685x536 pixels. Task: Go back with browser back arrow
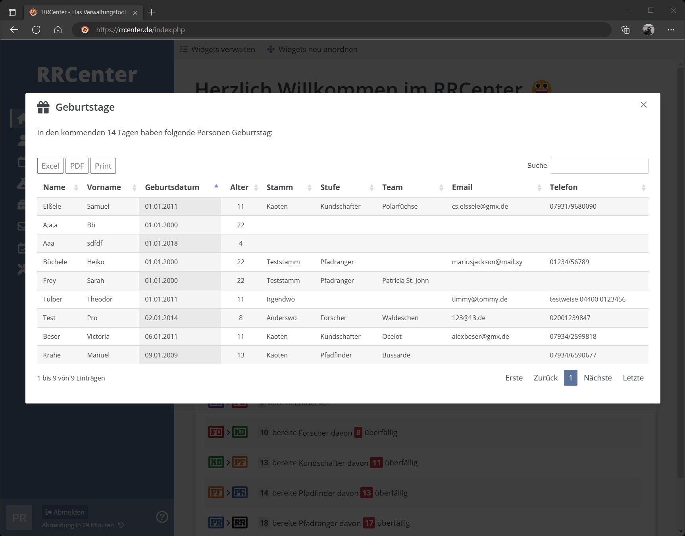tap(14, 30)
